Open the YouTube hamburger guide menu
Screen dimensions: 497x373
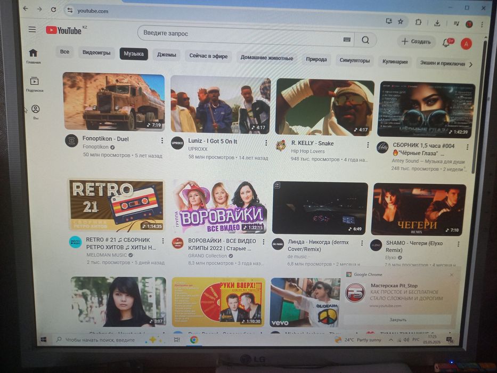(x=32, y=29)
